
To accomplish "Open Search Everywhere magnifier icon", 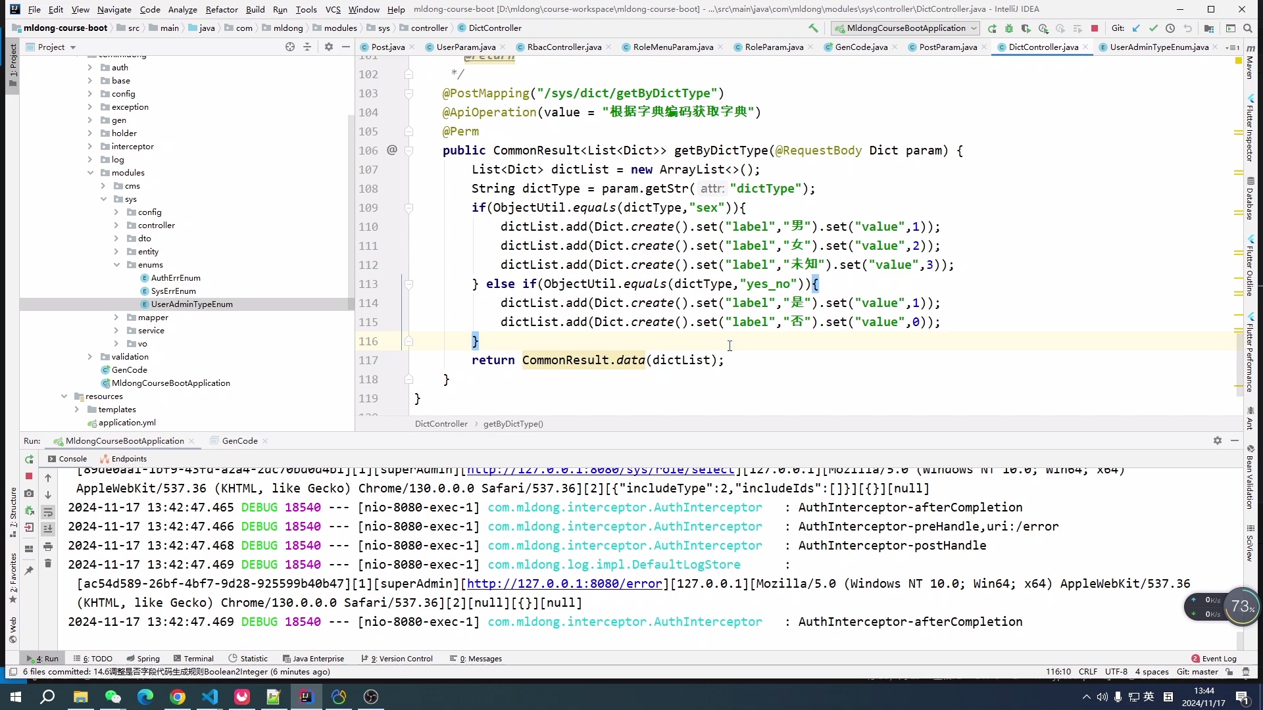I will click(x=1248, y=28).
